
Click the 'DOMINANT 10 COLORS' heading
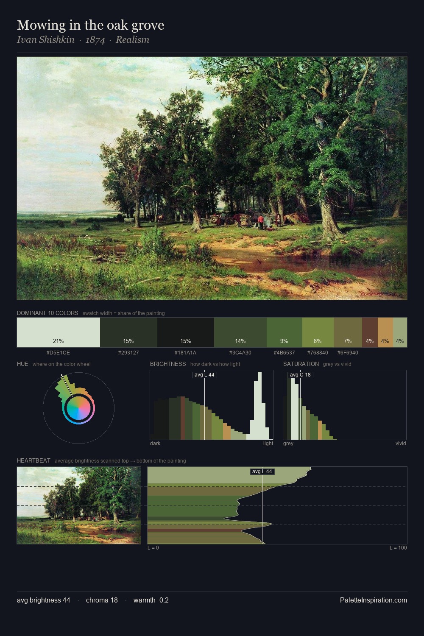(x=47, y=313)
